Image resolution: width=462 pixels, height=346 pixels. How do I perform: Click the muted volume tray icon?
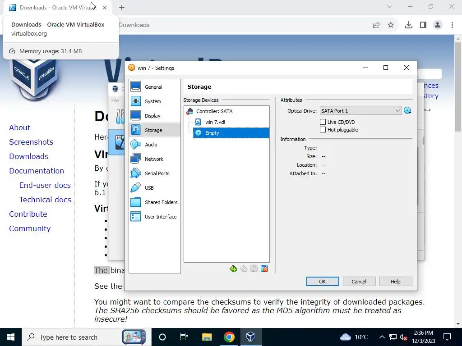[404, 337]
